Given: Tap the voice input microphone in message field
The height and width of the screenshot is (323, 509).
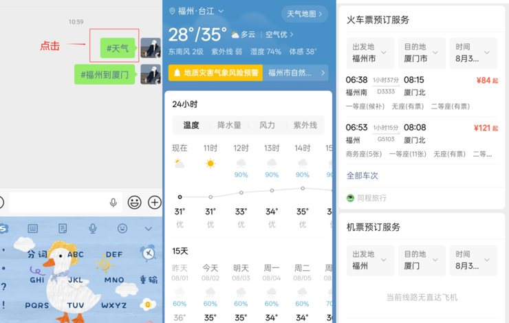Looking at the screenshot, I should pos(113,202).
